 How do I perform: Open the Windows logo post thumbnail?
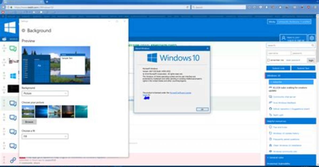pos(13,76)
